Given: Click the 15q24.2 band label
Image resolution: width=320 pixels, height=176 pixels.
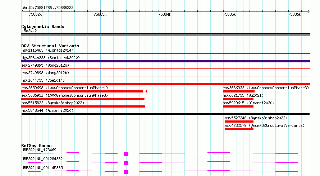Looking at the screenshot, I should coord(29,31).
